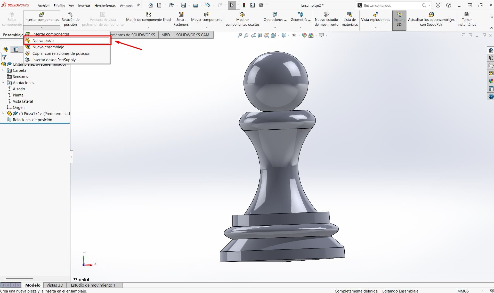Click View Orientation cube icon

click(273, 35)
